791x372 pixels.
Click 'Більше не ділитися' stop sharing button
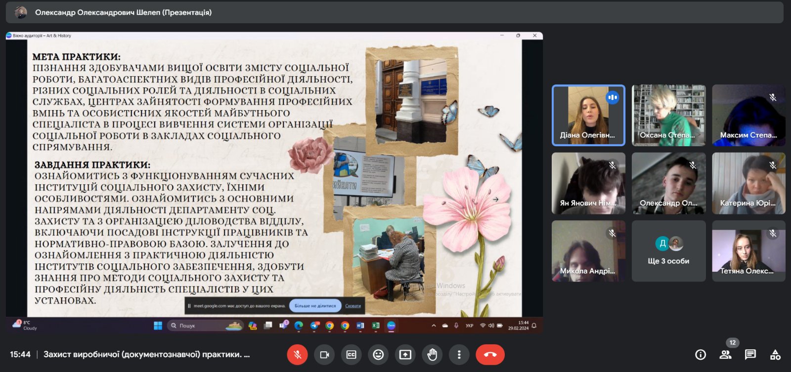tap(315, 306)
